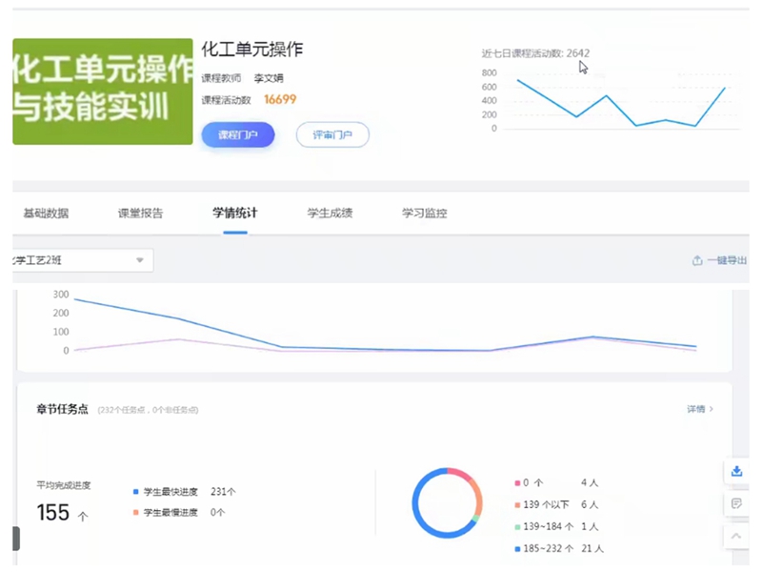Screen dimensions: 762x572
Task: Click the course activity count 16699
Action: tap(280, 100)
